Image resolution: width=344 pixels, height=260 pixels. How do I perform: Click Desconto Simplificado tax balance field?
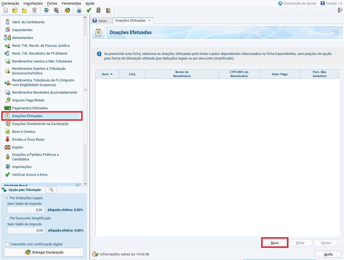(26, 230)
